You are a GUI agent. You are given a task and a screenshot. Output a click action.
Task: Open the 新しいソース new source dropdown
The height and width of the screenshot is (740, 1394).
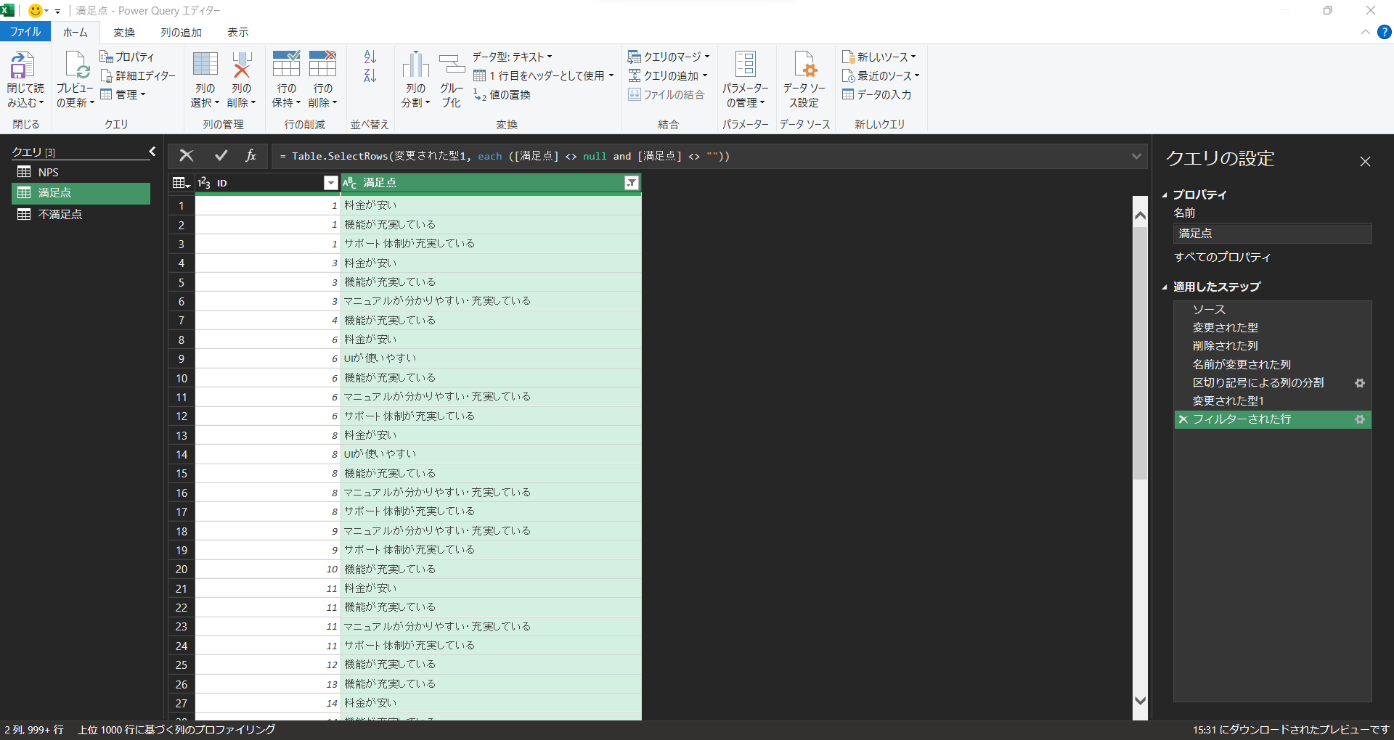click(879, 57)
